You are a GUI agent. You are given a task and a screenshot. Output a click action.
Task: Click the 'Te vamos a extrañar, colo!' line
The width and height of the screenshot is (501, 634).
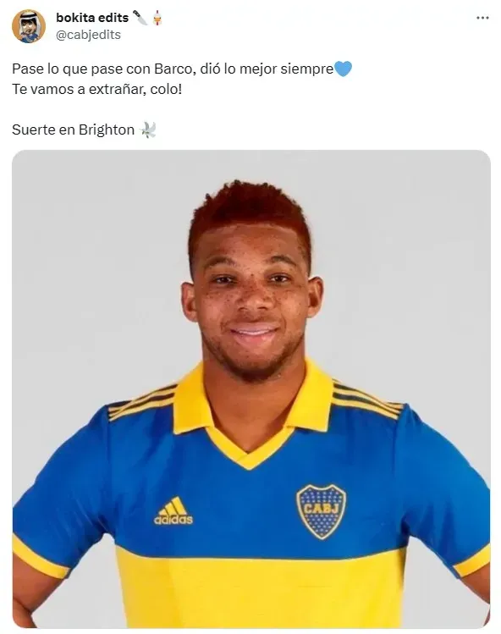click(97, 89)
